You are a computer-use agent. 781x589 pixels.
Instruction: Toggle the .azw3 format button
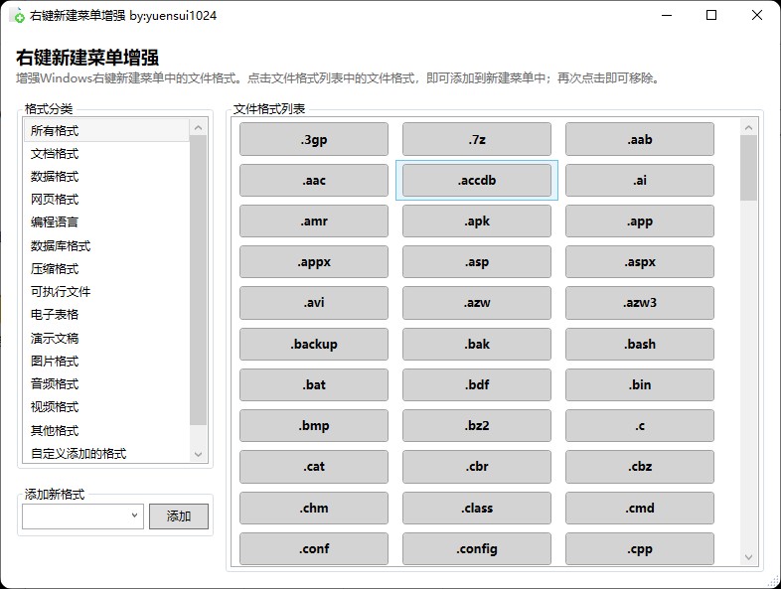point(640,303)
